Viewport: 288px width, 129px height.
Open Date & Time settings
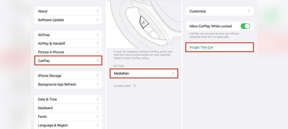point(68,99)
